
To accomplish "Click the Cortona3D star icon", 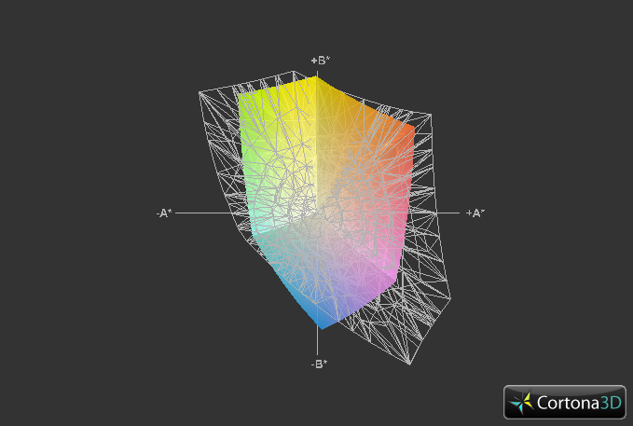I will pyautogui.click(x=521, y=402).
